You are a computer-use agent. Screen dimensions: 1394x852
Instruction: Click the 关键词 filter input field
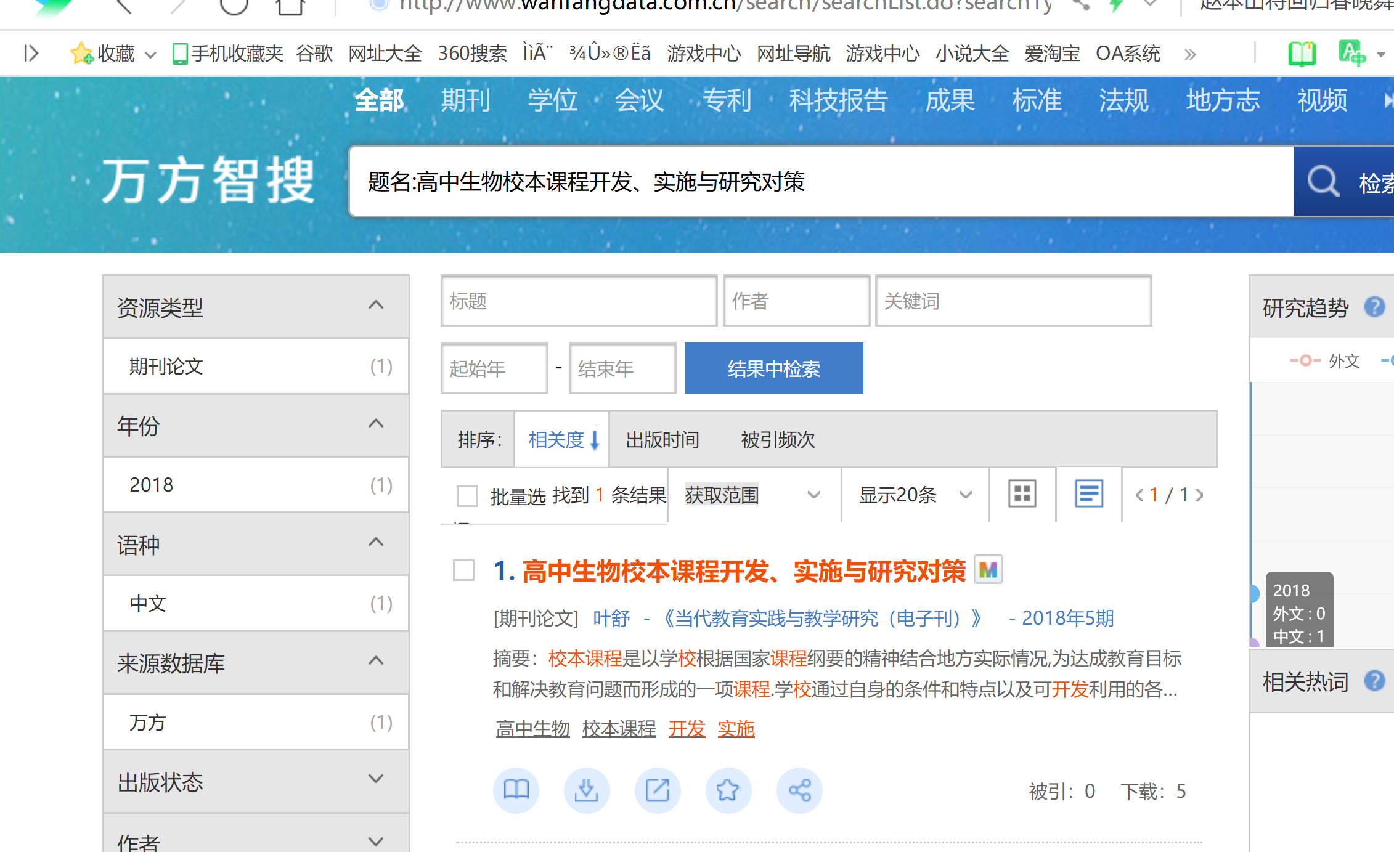(1013, 301)
